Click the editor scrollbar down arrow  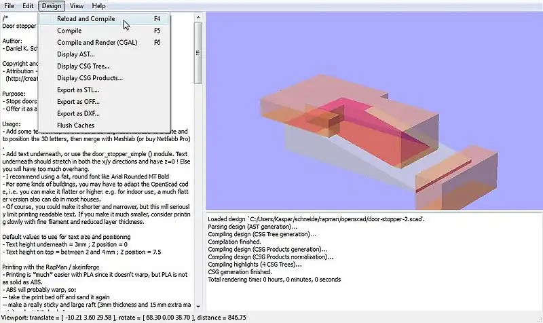coord(198,307)
